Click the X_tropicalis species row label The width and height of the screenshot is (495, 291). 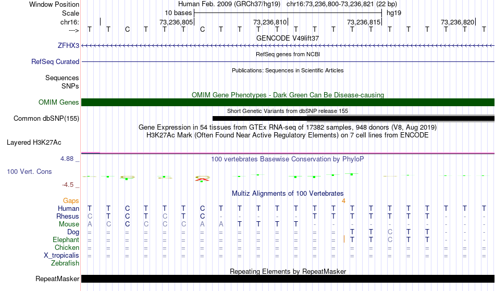61,256
